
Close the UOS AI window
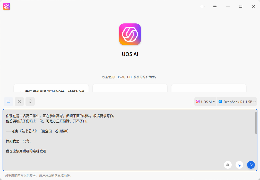[x=254, y=6]
